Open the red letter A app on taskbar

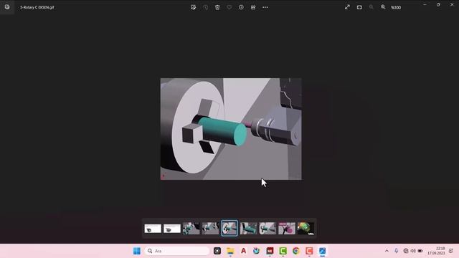pyautogui.click(x=244, y=251)
